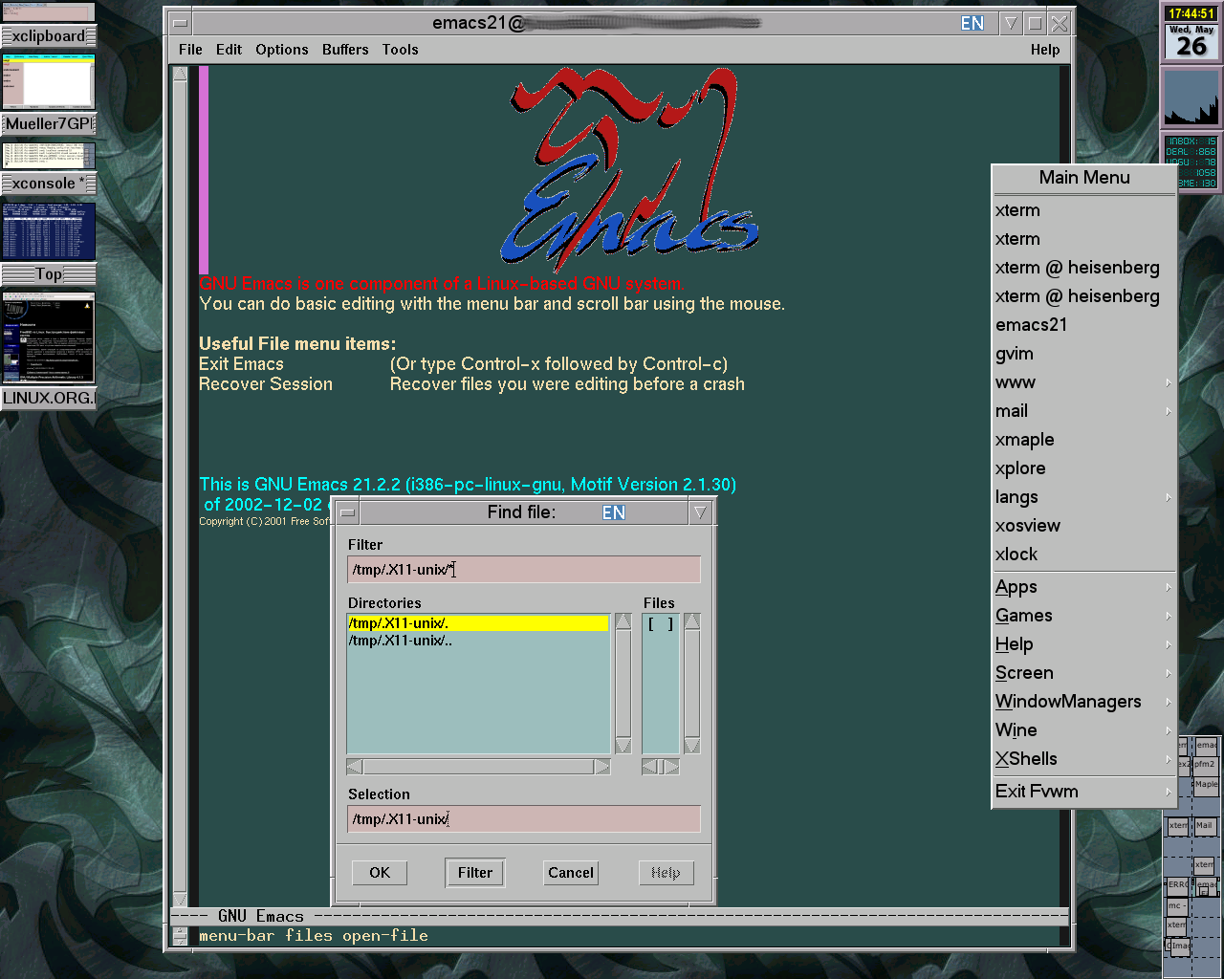Expand the www submenu
Viewport: 1224px width, 979px height.
pos(1083,382)
